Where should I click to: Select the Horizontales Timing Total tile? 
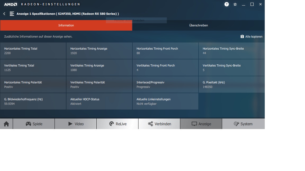[x=33, y=51]
